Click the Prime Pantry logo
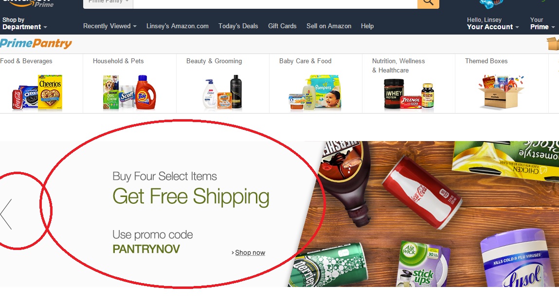 [x=36, y=43]
